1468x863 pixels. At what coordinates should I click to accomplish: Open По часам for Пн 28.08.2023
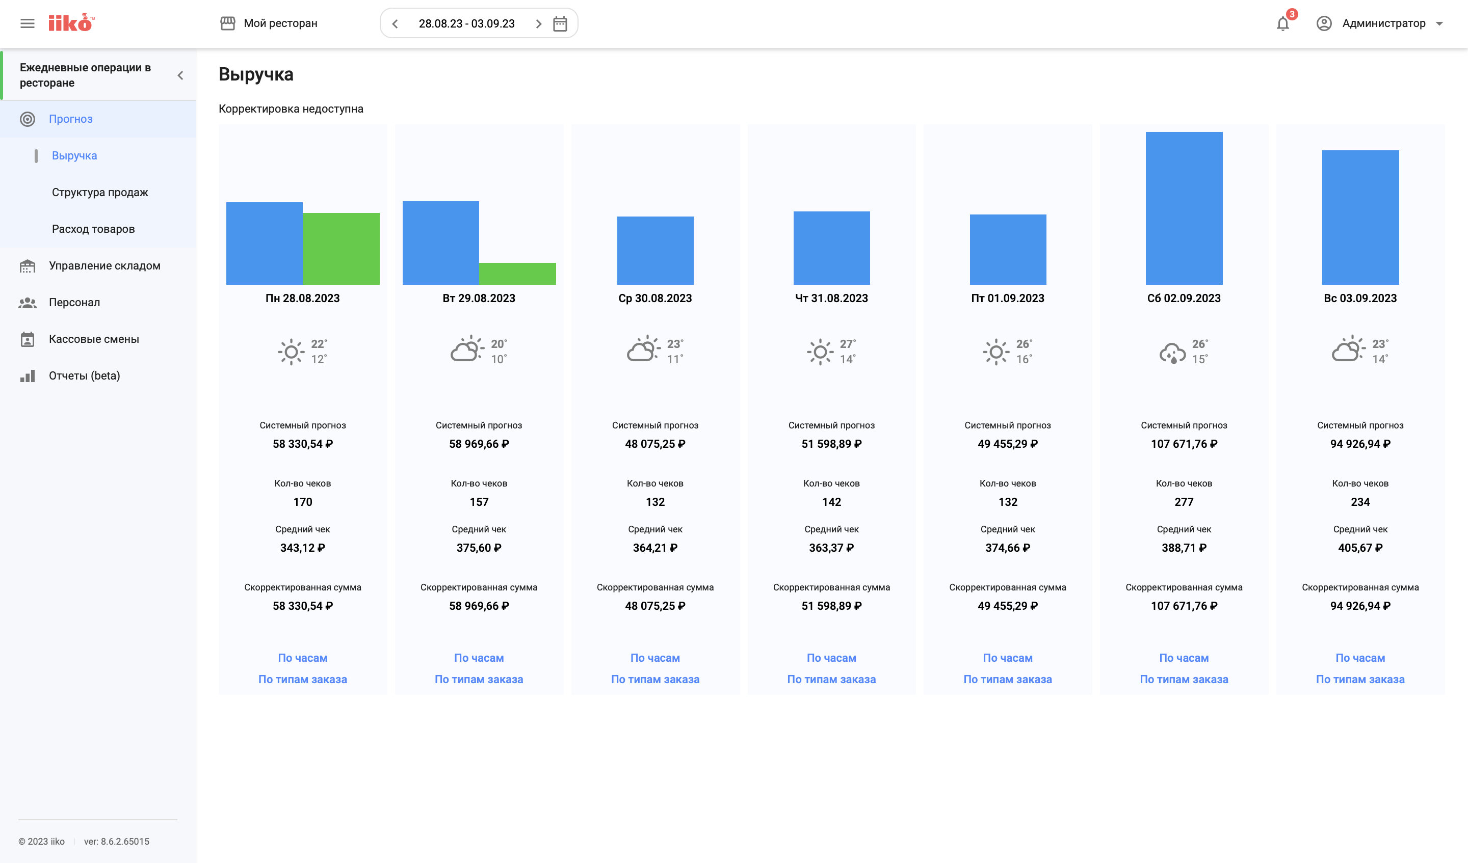coord(302,658)
